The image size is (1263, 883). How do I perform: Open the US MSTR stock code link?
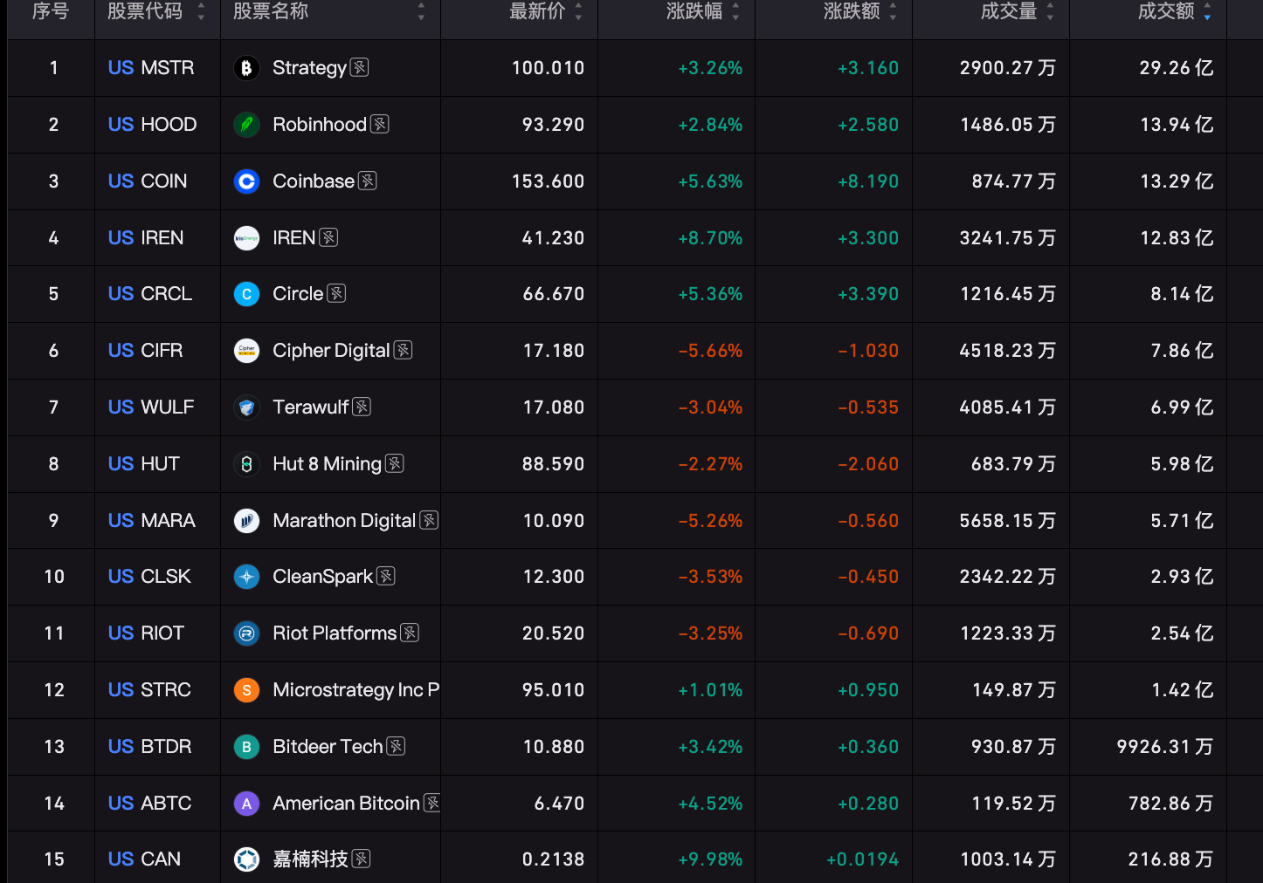tap(151, 68)
